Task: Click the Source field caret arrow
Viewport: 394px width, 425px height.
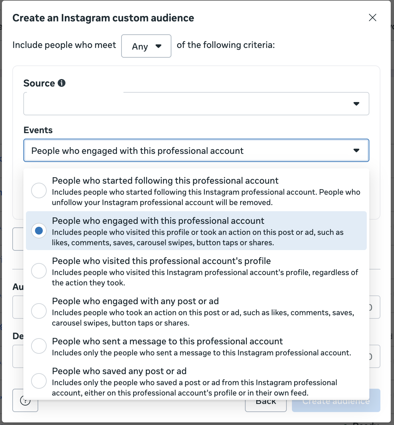Action: [356, 104]
